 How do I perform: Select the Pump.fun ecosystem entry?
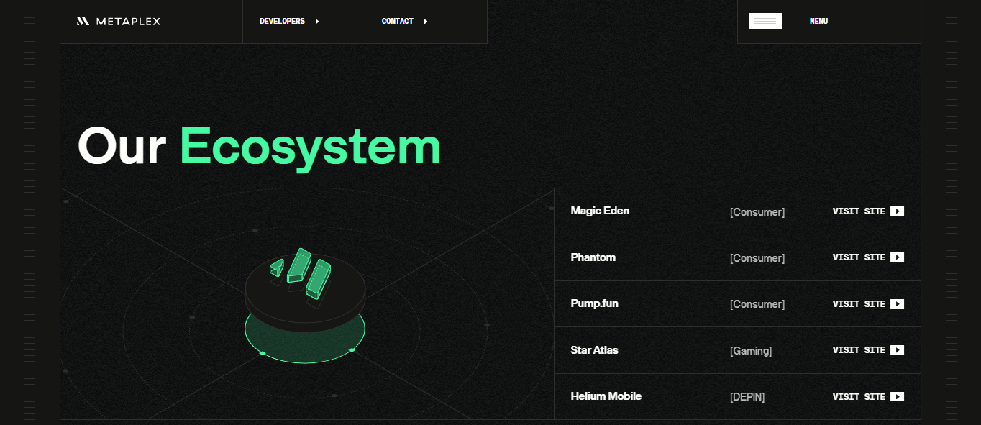tap(594, 303)
